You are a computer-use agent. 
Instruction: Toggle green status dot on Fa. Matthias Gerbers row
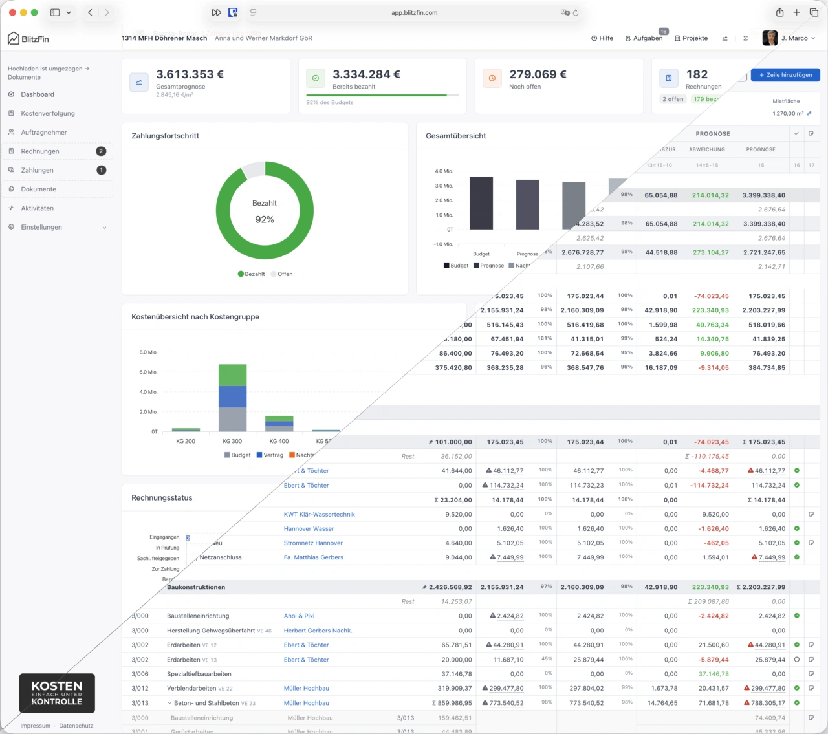click(x=797, y=557)
